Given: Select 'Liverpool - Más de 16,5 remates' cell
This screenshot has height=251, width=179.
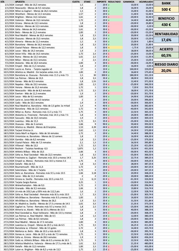Looking at the screenshot, I should (43, 5).
